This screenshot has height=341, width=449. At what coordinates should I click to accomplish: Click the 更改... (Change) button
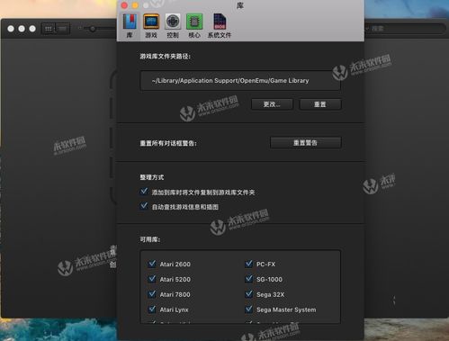272,104
